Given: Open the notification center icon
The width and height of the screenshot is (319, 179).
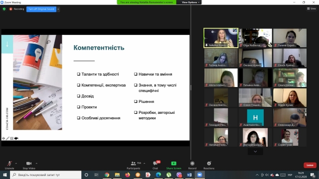Looking at the screenshot, I should pos(313,175).
